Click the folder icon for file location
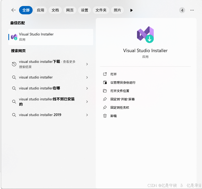The image size is (202, 189). [105, 91]
